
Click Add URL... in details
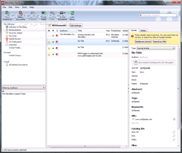pyautogui.click(x=136, y=123)
